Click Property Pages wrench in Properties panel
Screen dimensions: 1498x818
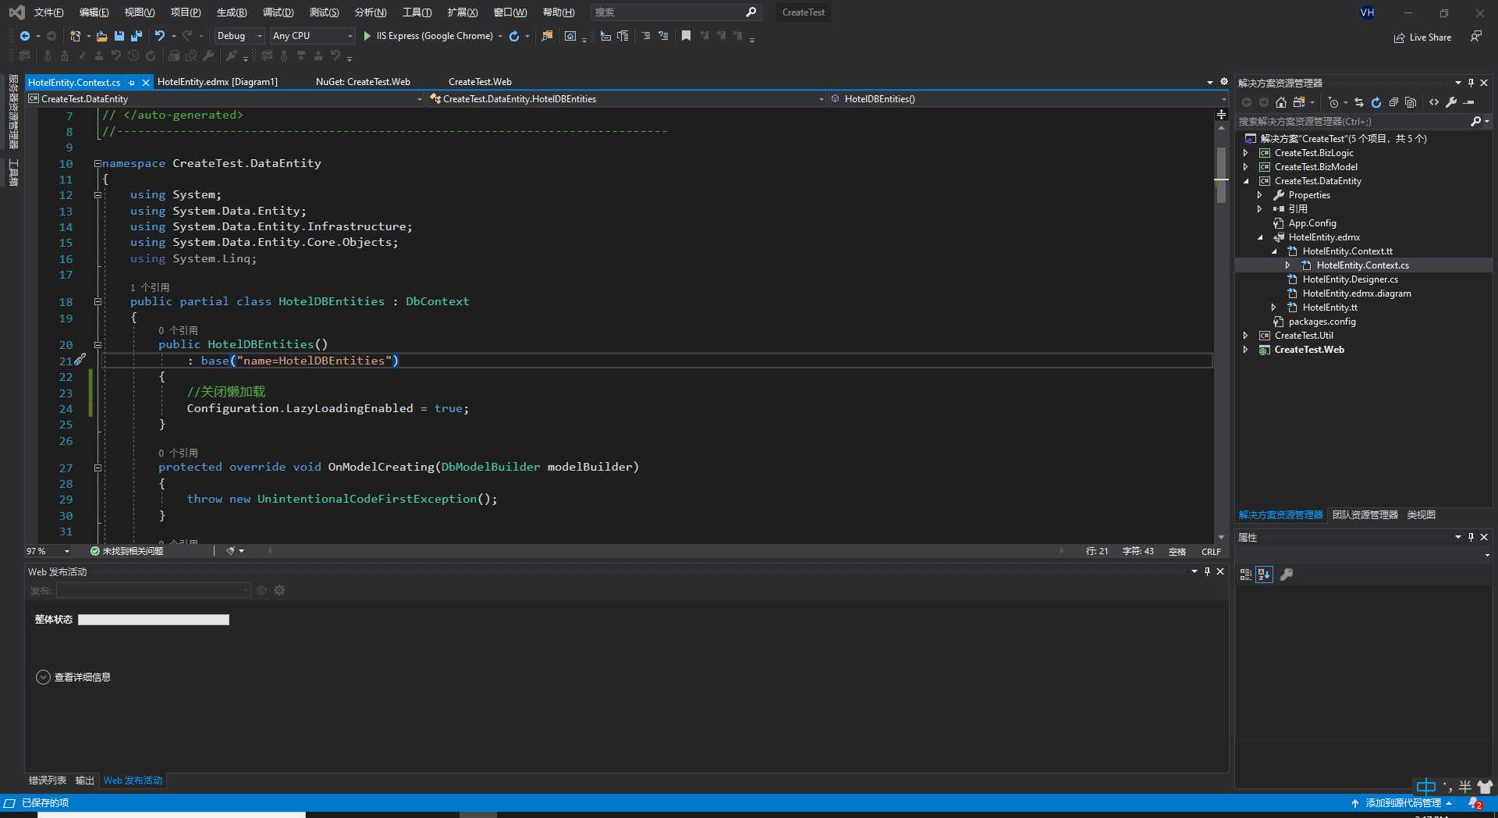click(1287, 574)
